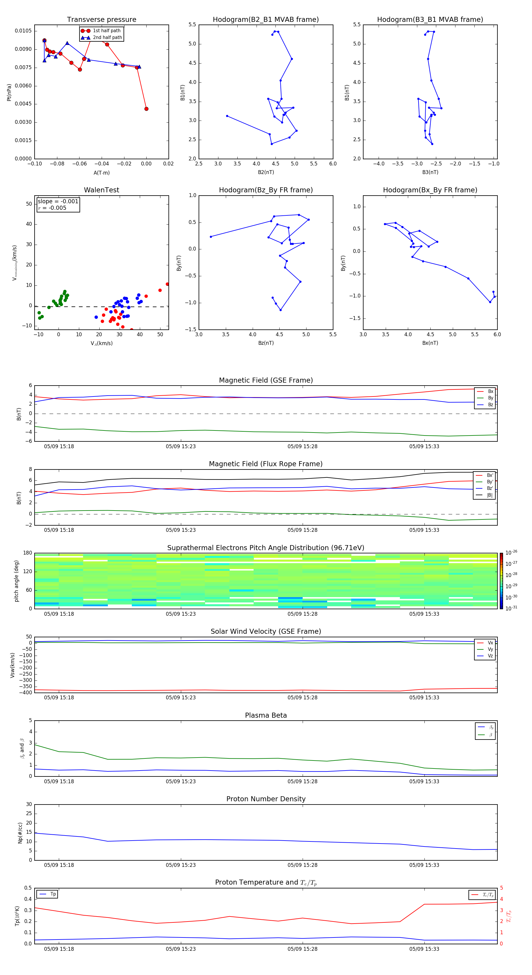
Task: Click the 'By' entry in GSE legend
Action: 485,398
